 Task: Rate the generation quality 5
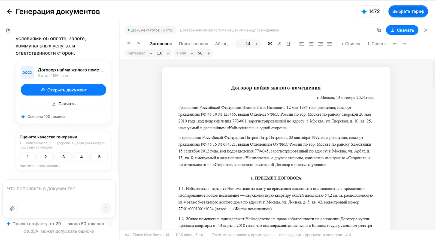99,157
